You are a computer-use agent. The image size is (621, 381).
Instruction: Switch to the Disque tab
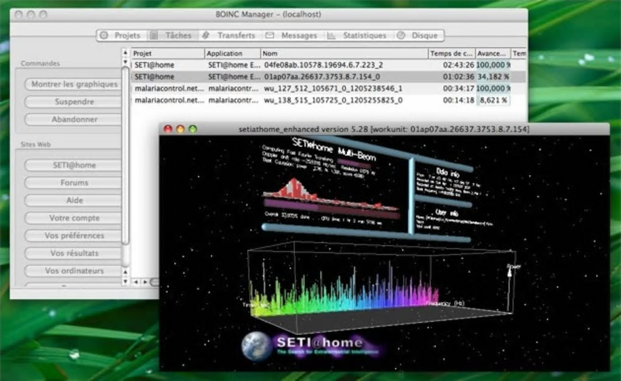pyautogui.click(x=418, y=36)
